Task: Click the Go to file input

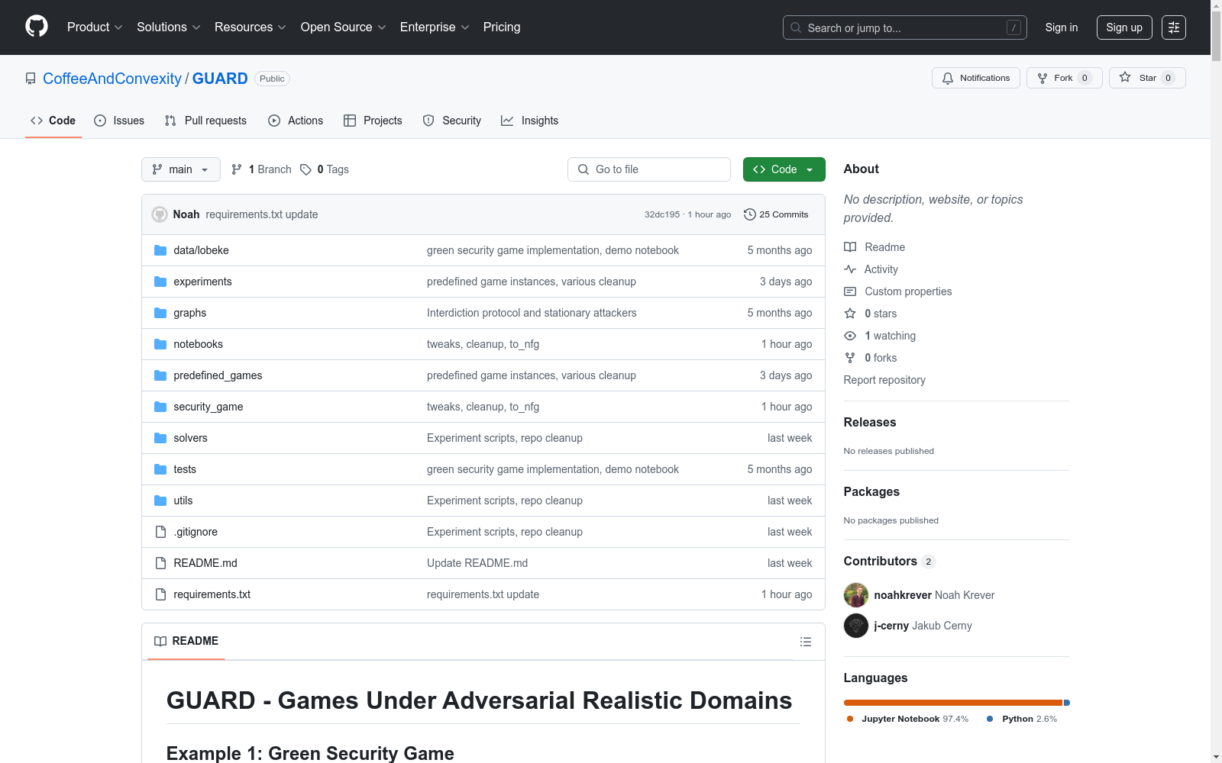Action: (649, 169)
